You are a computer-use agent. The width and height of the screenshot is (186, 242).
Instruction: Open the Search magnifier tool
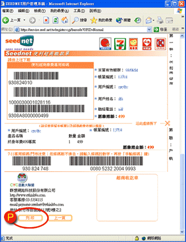point(75,20)
